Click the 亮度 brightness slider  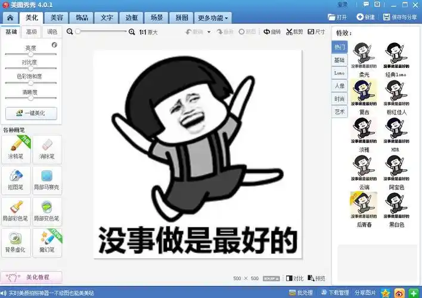point(30,54)
